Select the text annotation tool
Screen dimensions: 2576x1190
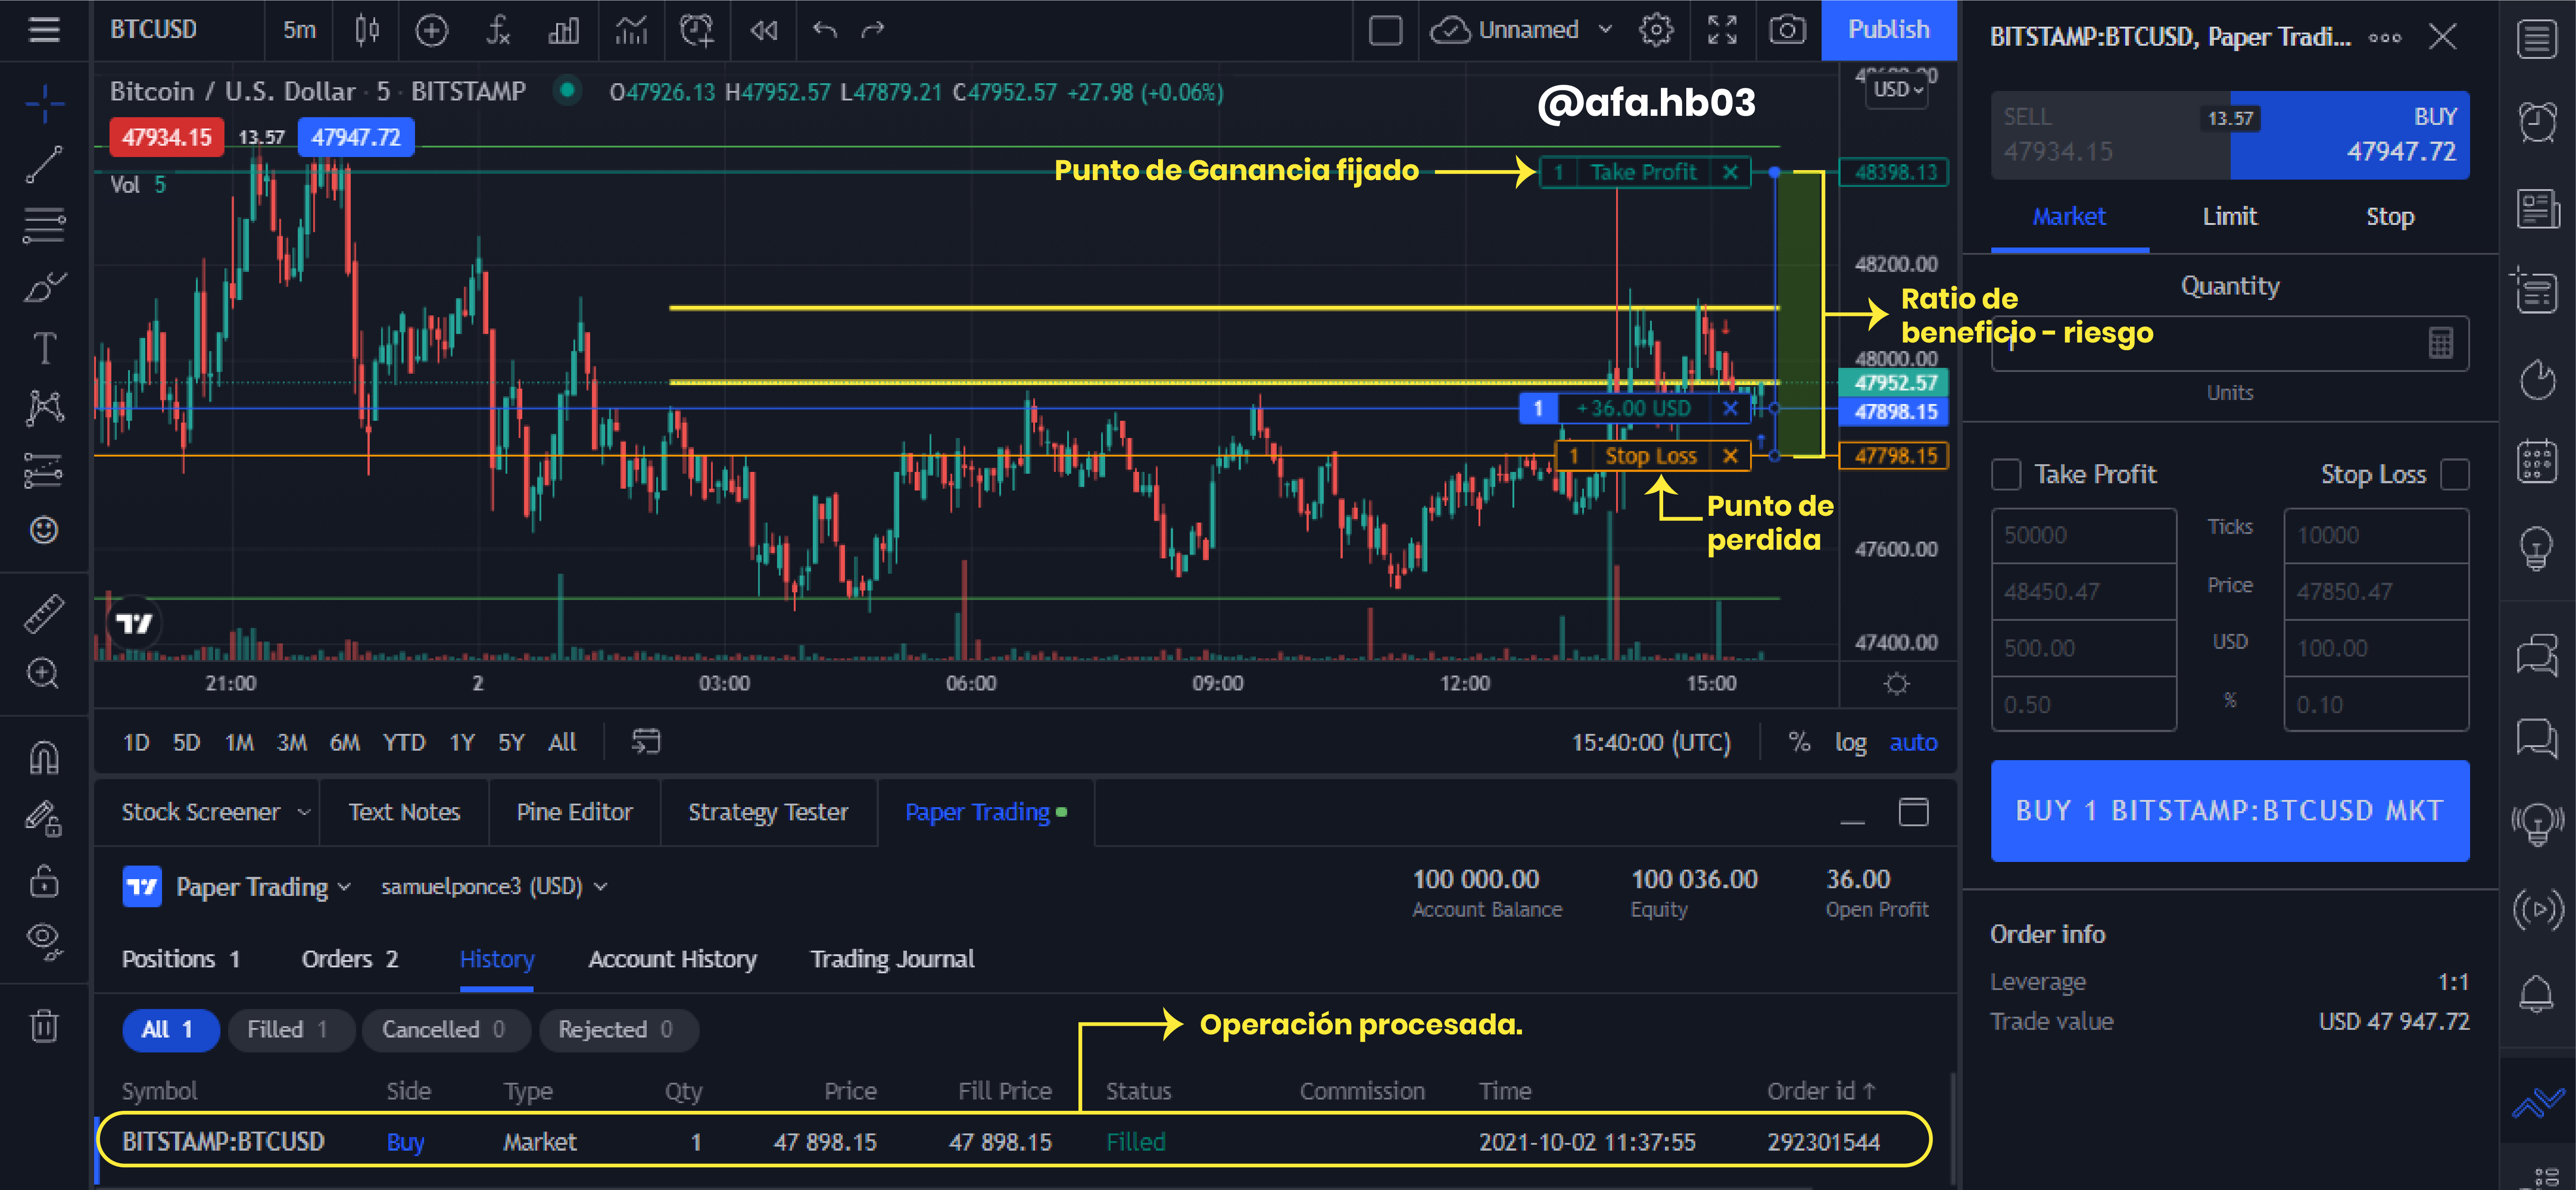[x=44, y=348]
